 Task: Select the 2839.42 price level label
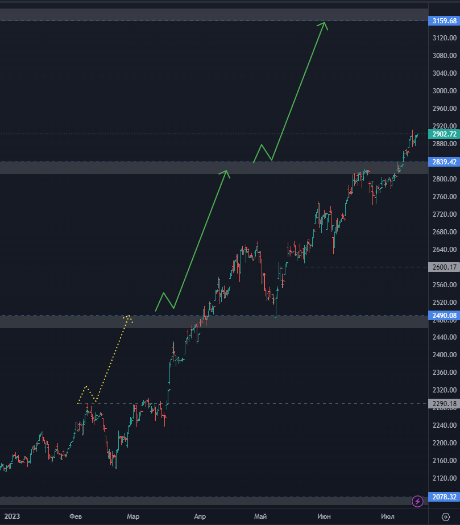(x=444, y=162)
